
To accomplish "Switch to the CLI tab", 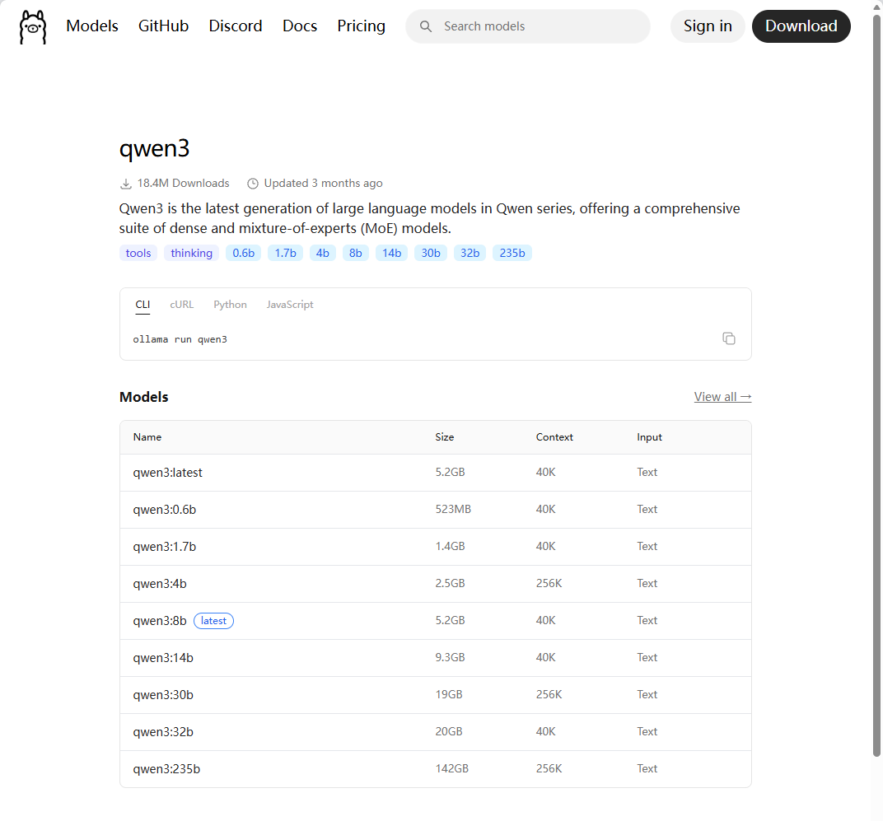I will pyautogui.click(x=142, y=305).
